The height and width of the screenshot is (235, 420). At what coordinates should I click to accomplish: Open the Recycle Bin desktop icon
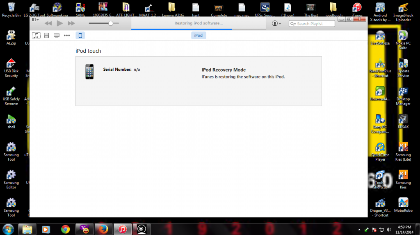11,8
